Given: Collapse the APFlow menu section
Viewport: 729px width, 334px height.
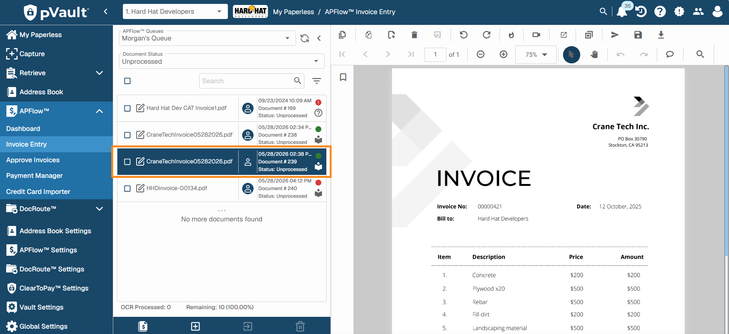Looking at the screenshot, I should [x=99, y=111].
